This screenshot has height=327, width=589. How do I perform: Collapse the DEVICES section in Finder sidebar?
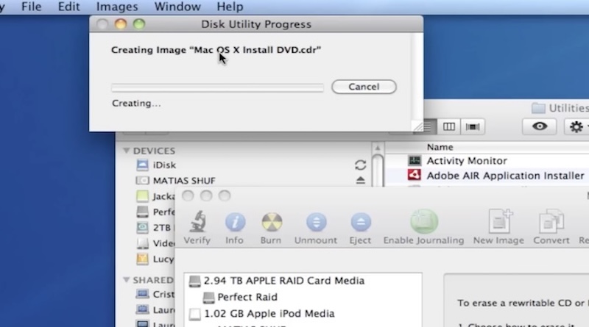click(126, 151)
